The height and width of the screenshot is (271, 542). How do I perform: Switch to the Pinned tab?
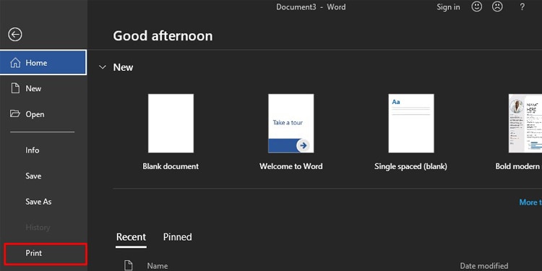[x=177, y=237]
